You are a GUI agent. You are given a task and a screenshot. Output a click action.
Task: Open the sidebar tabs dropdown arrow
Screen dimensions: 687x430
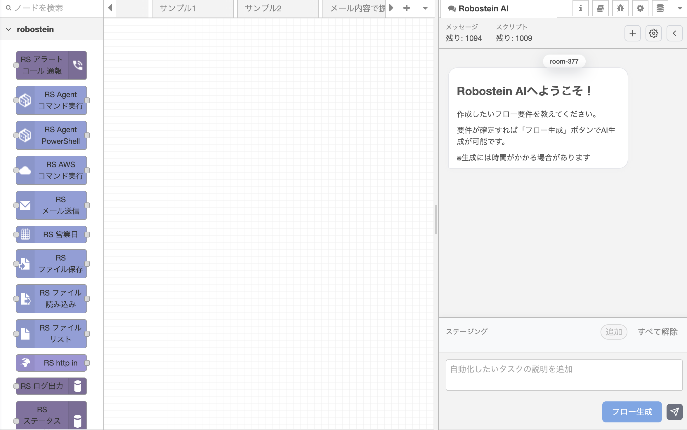coord(680,8)
